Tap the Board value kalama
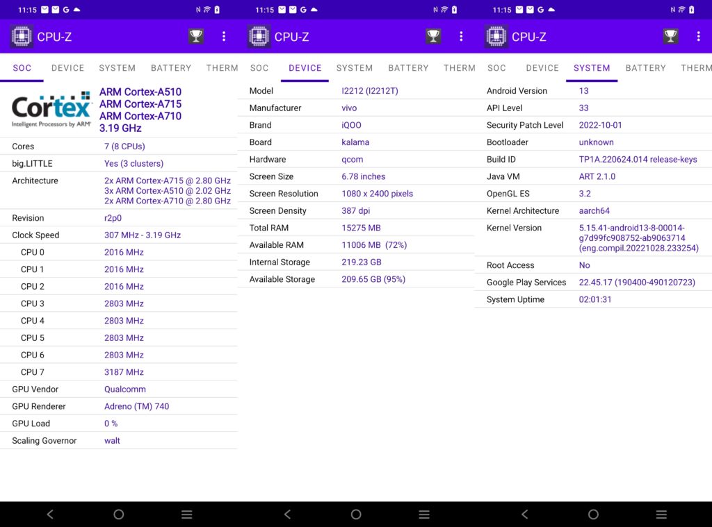Viewport: 712px width, 527px height. (x=355, y=142)
